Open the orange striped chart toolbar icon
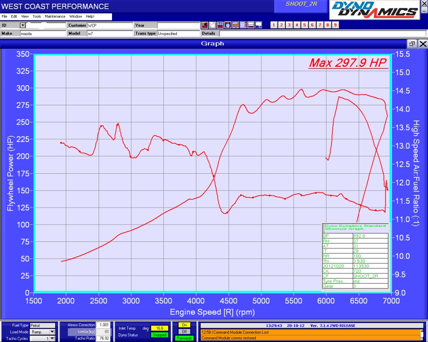 [235, 25]
